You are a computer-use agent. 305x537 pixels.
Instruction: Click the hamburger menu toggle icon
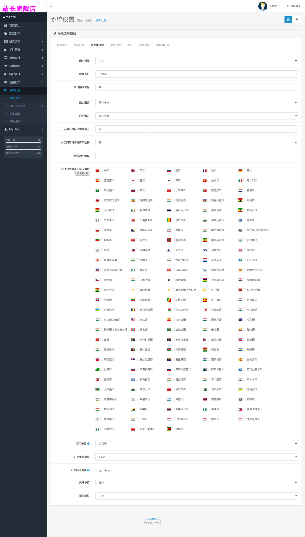coord(51,6)
